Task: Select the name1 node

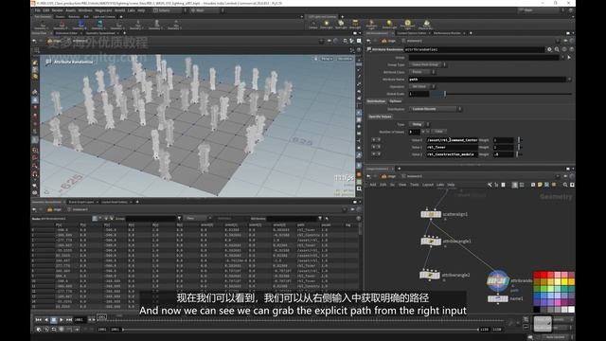Action: tap(498, 298)
